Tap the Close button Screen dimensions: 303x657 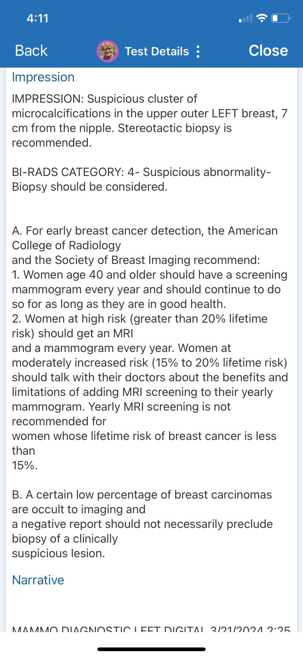pos(268,51)
